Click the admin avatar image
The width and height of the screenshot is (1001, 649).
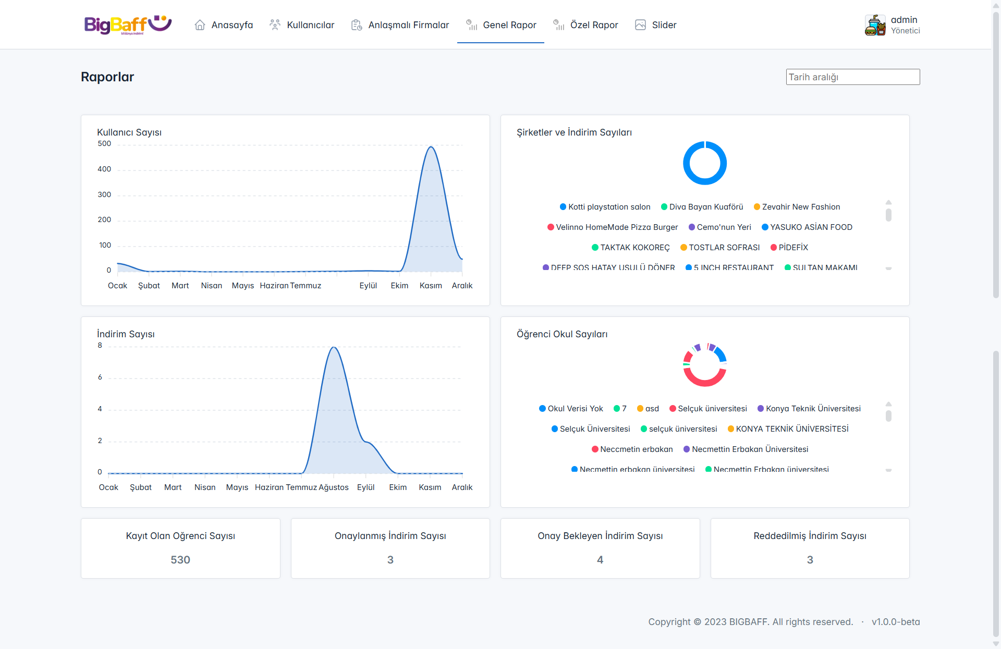click(875, 25)
